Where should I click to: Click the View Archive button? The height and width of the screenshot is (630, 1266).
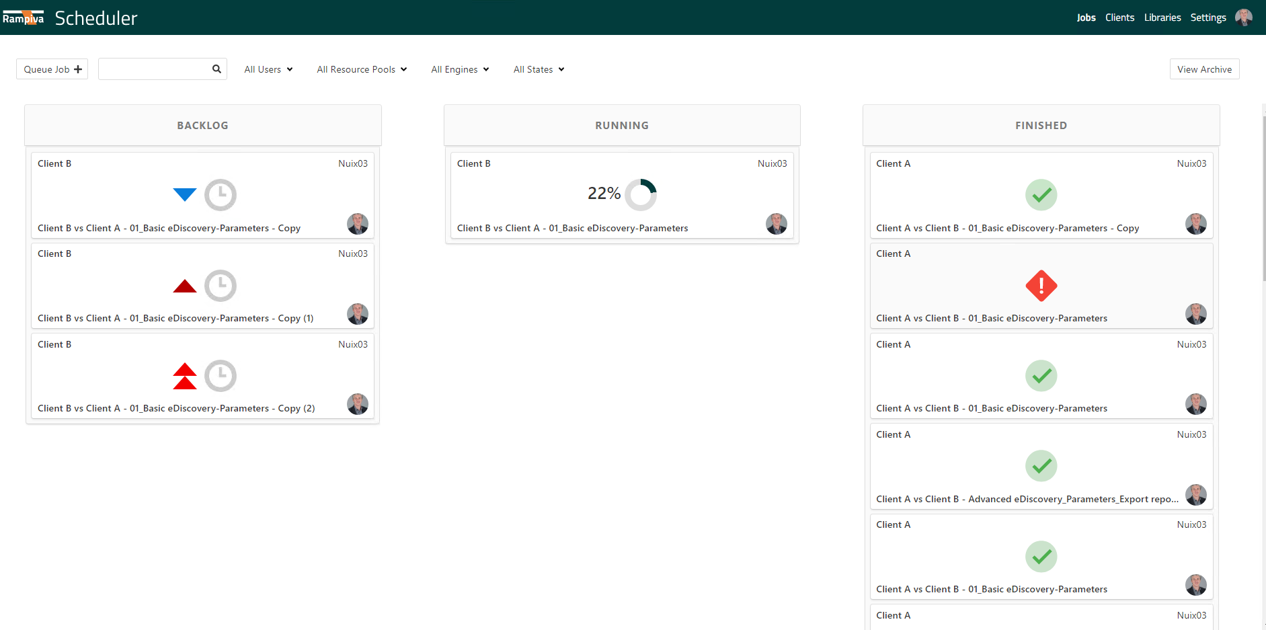click(1204, 69)
